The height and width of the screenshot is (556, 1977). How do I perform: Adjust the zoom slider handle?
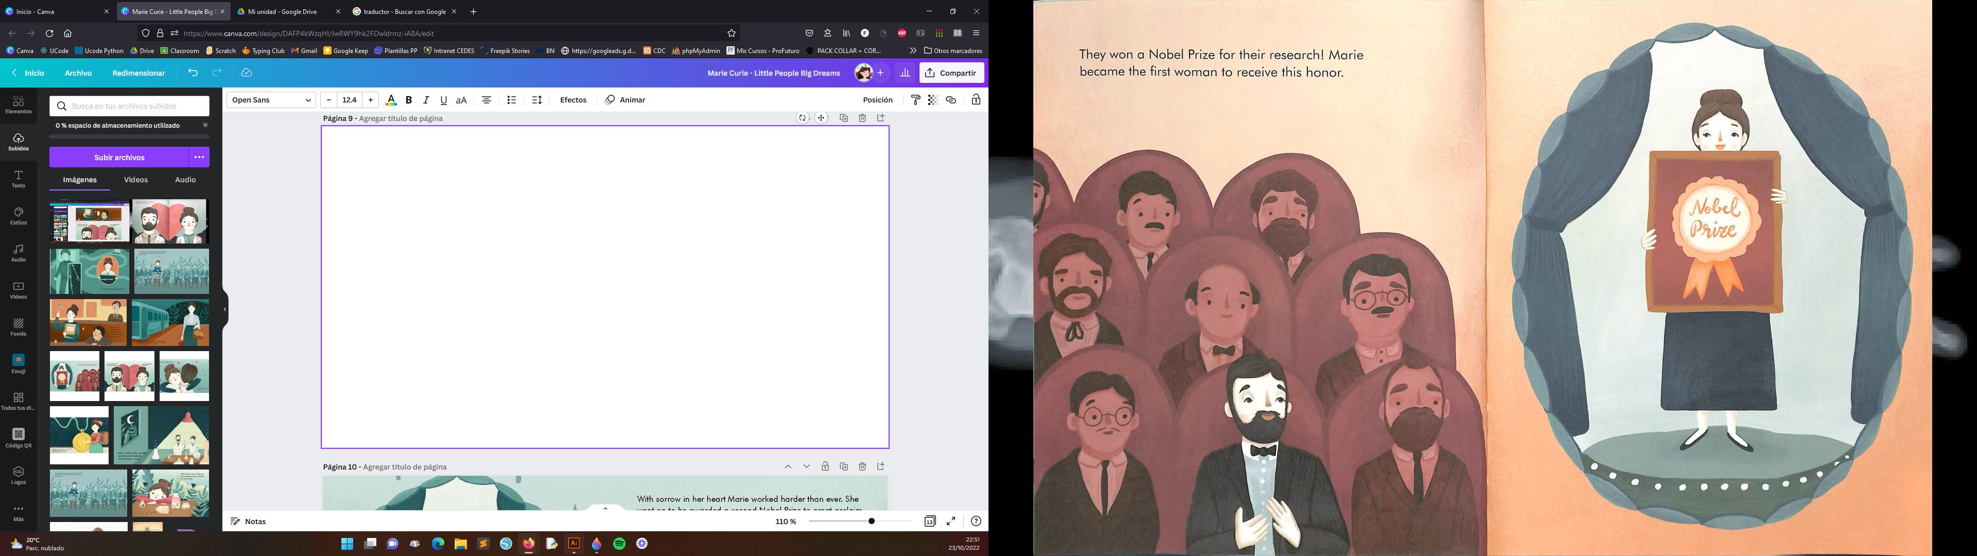871,522
